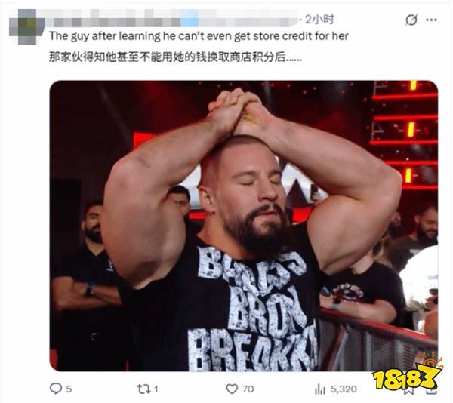Click the view count 5,320
This screenshot has height=403, width=453.
tap(344, 389)
